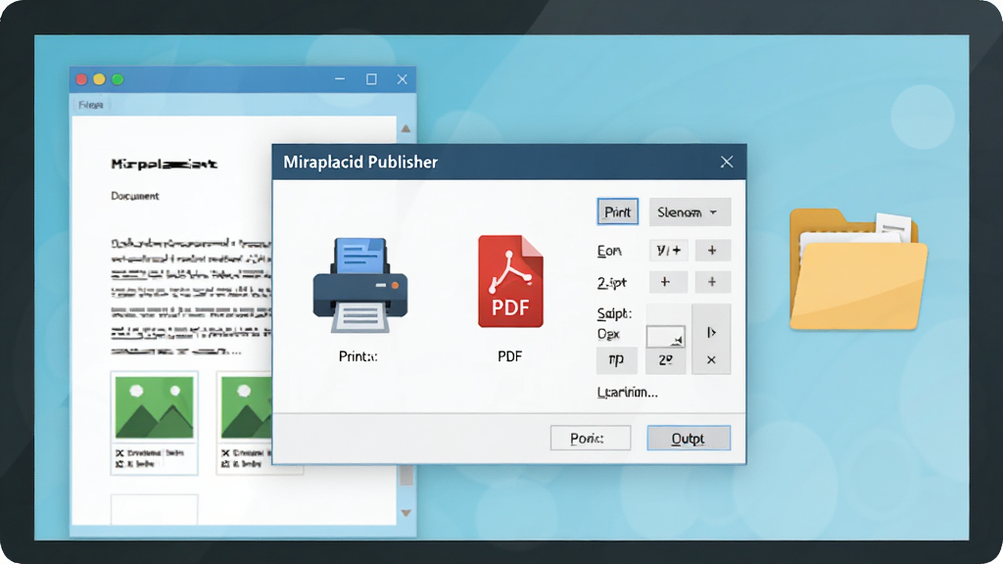Click the first plus button in the 2.ipt row

tap(668, 281)
